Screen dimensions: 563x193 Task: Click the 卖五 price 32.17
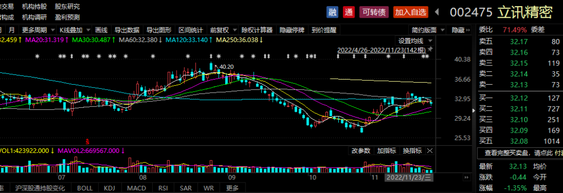pyautogui.click(x=519, y=42)
